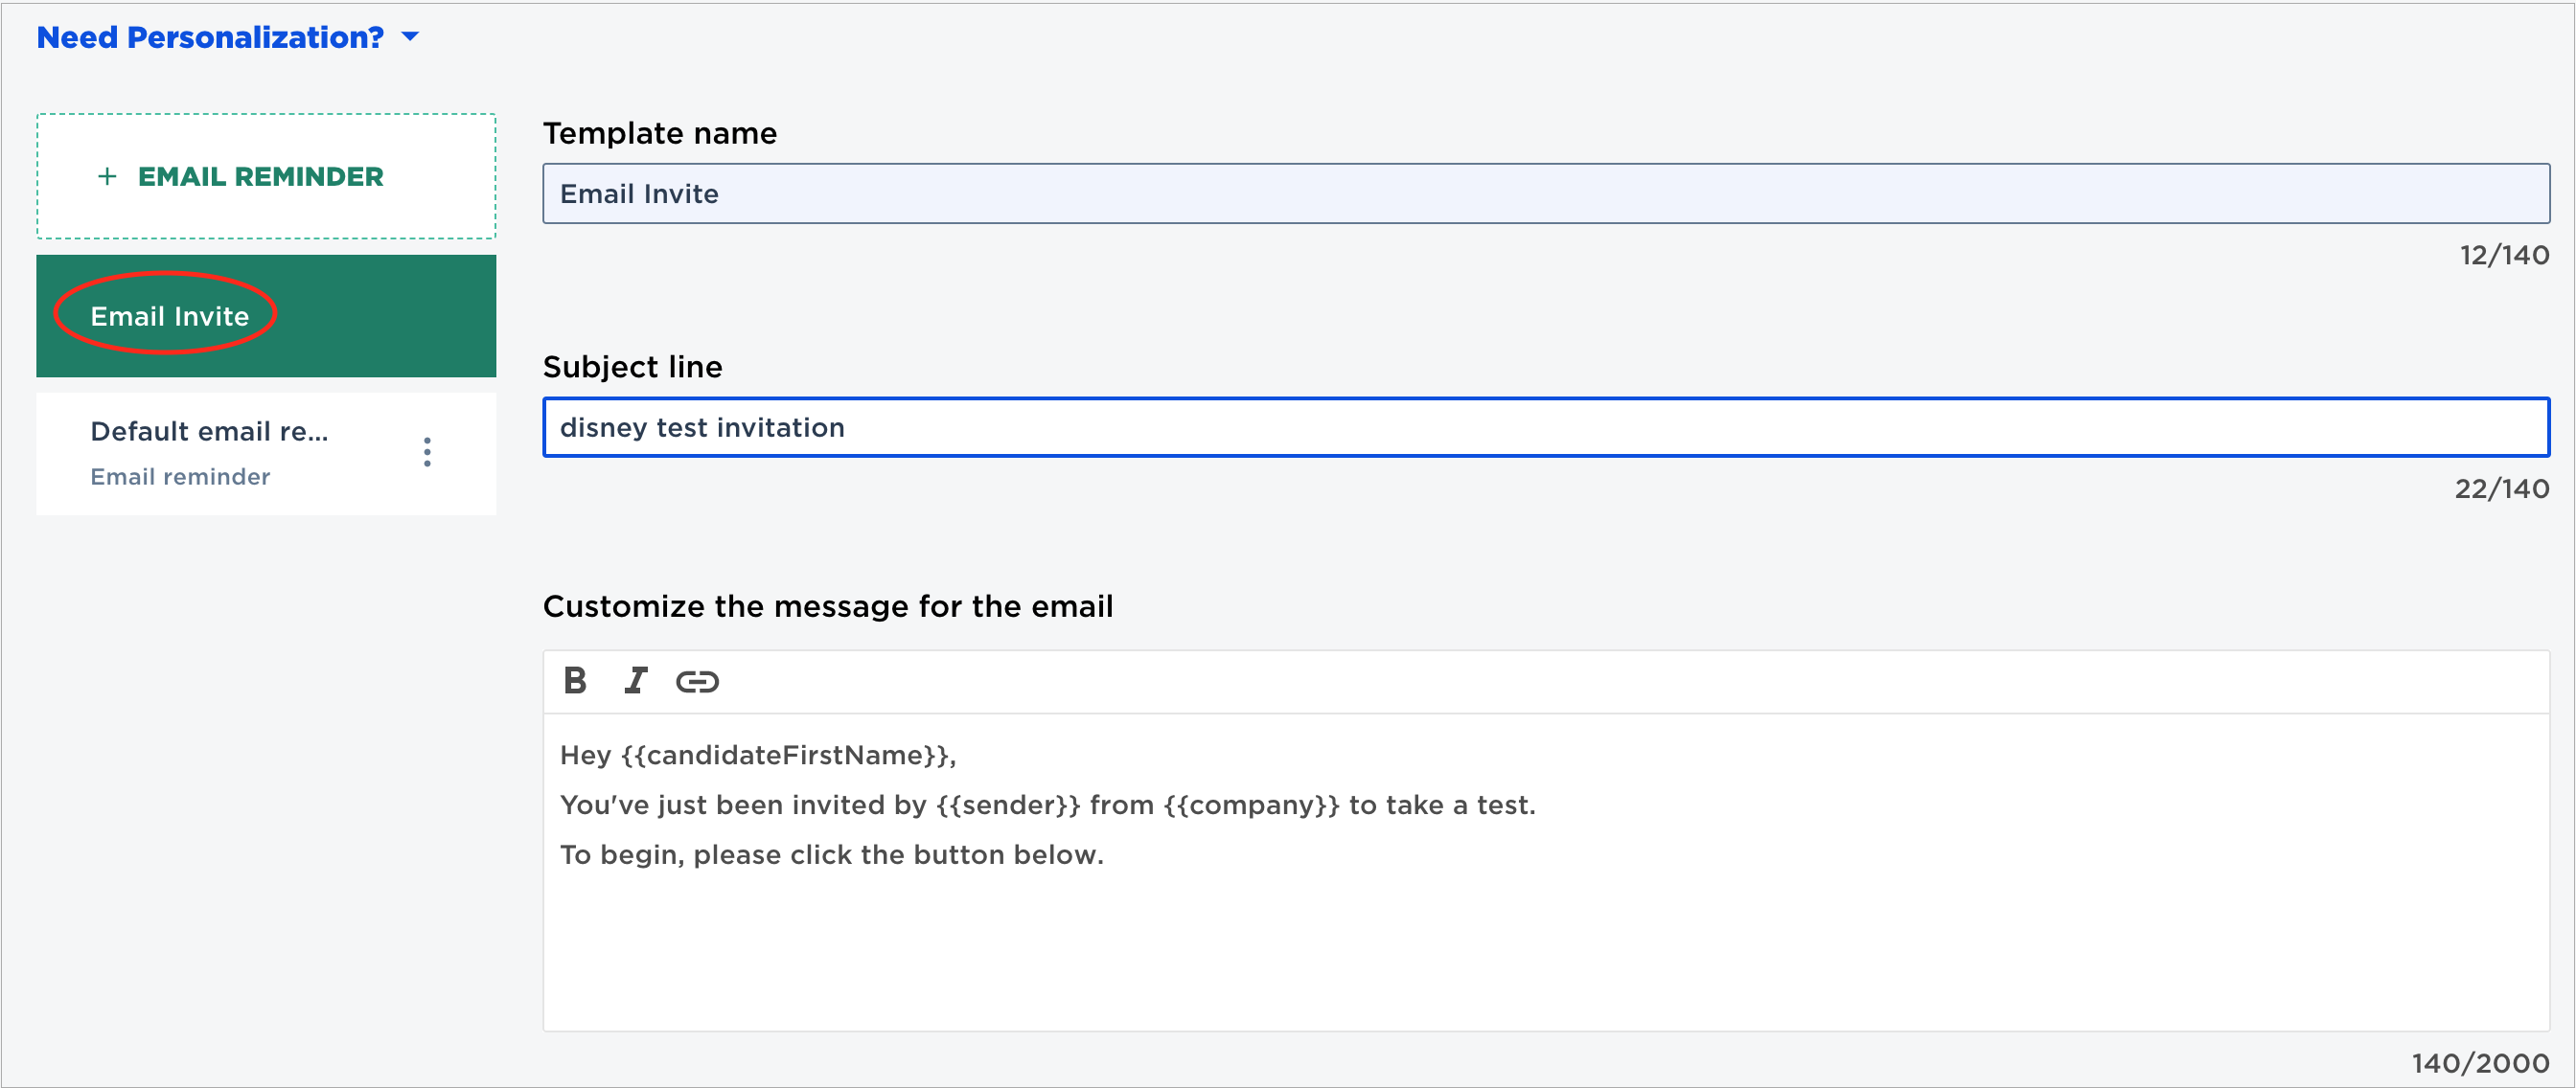Switch to the Default email reminder template
2576x1088 pixels.
click(208, 431)
